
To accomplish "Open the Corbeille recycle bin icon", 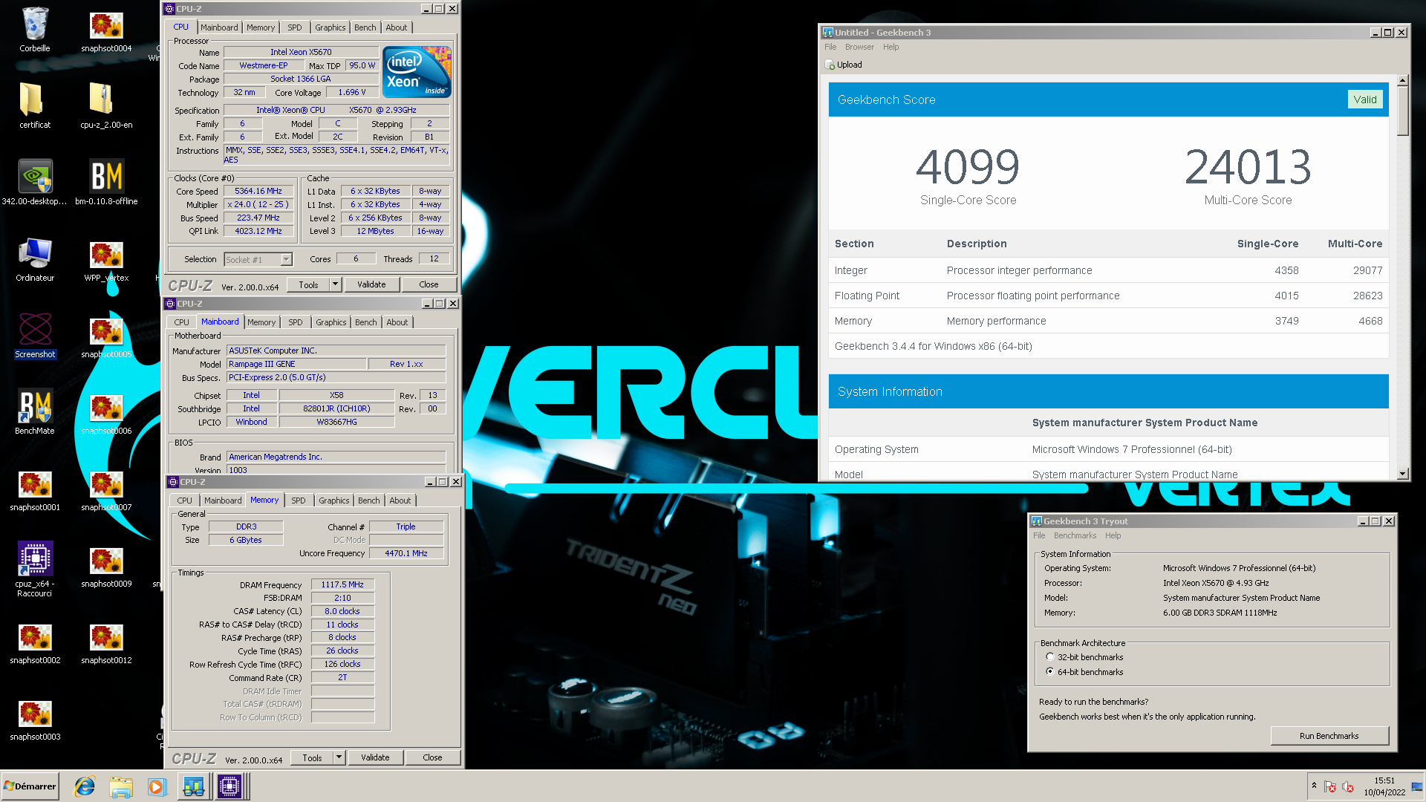I will tap(35, 30).
